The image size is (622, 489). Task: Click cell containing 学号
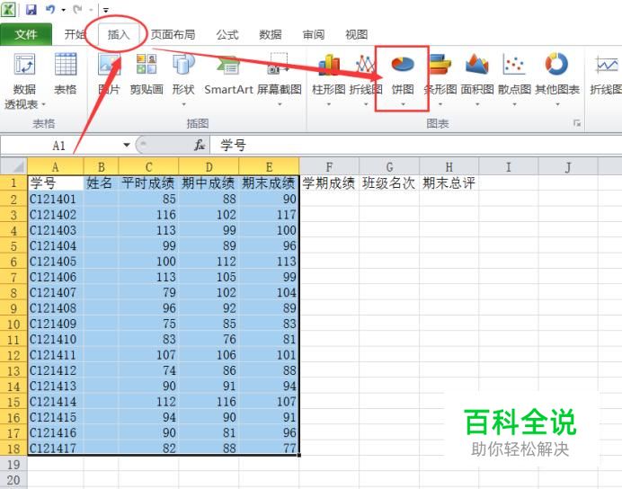[x=56, y=182]
